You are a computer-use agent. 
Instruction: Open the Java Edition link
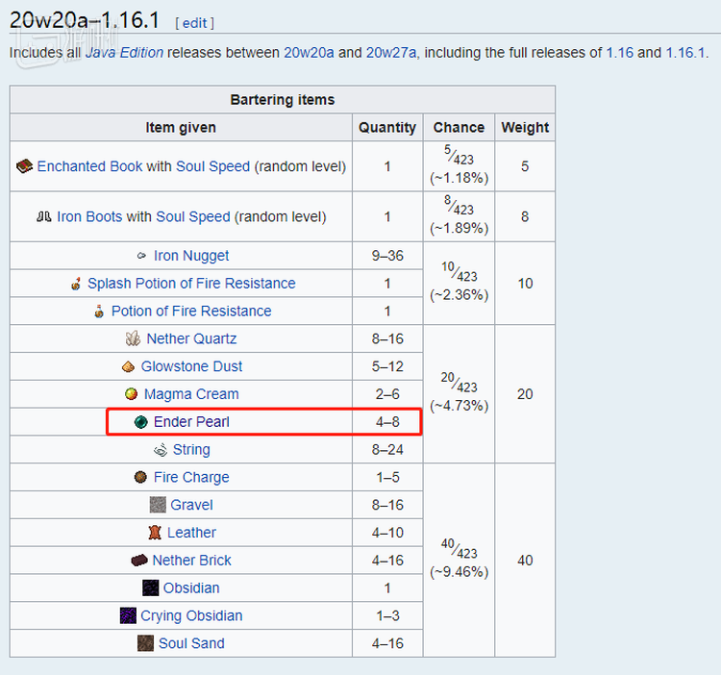tap(124, 53)
